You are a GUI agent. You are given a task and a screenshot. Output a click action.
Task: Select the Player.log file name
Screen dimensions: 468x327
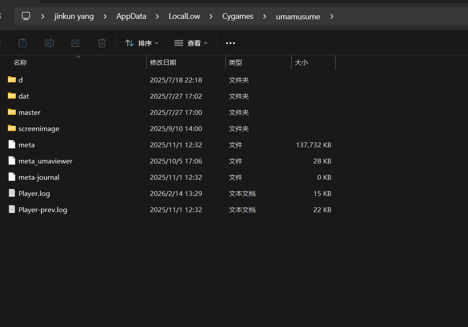pos(34,194)
